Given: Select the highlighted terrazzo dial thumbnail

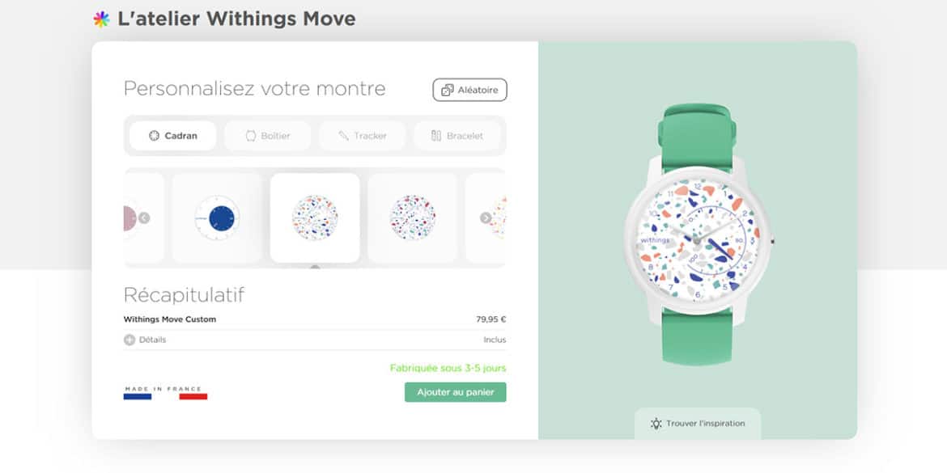Looking at the screenshot, I should pos(315,217).
